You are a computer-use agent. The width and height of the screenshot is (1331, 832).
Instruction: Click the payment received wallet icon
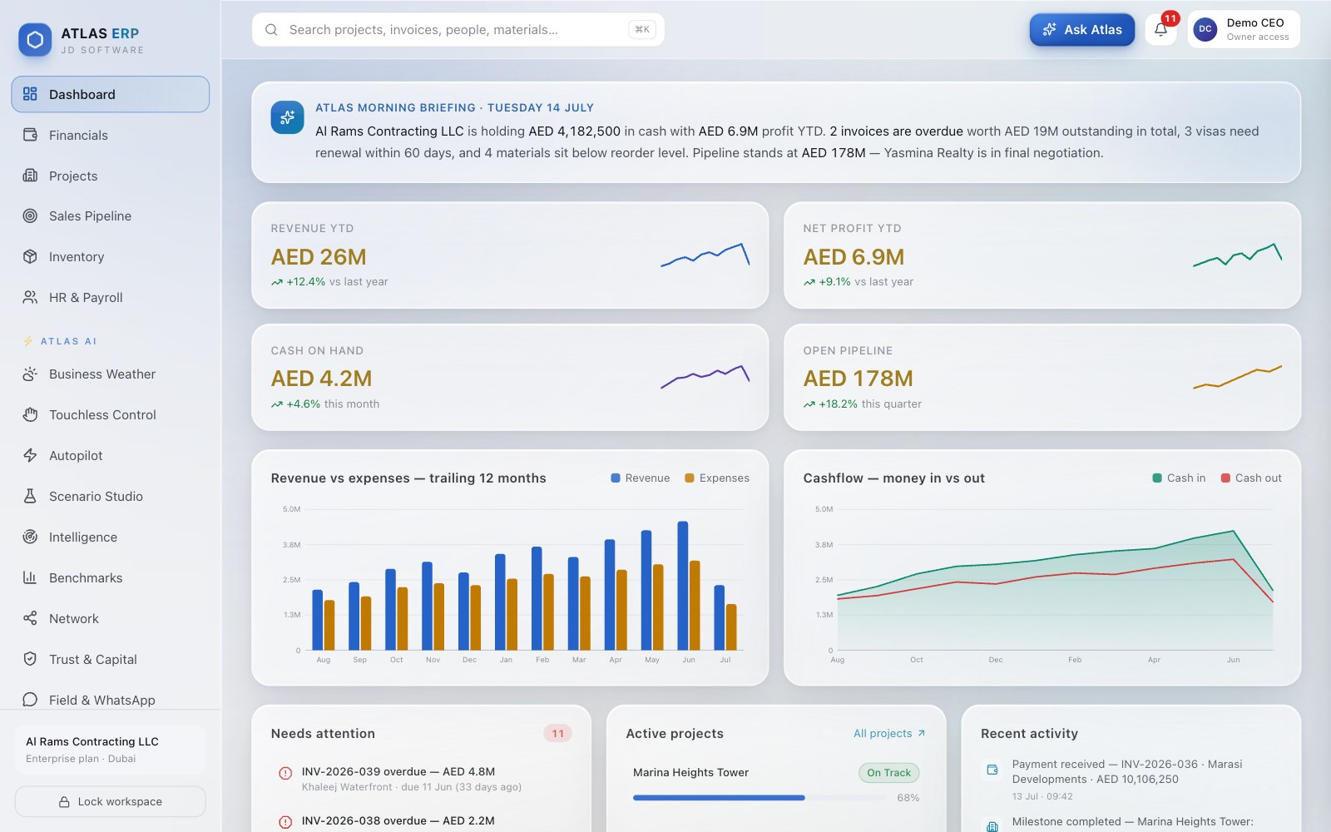pyautogui.click(x=992, y=770)
